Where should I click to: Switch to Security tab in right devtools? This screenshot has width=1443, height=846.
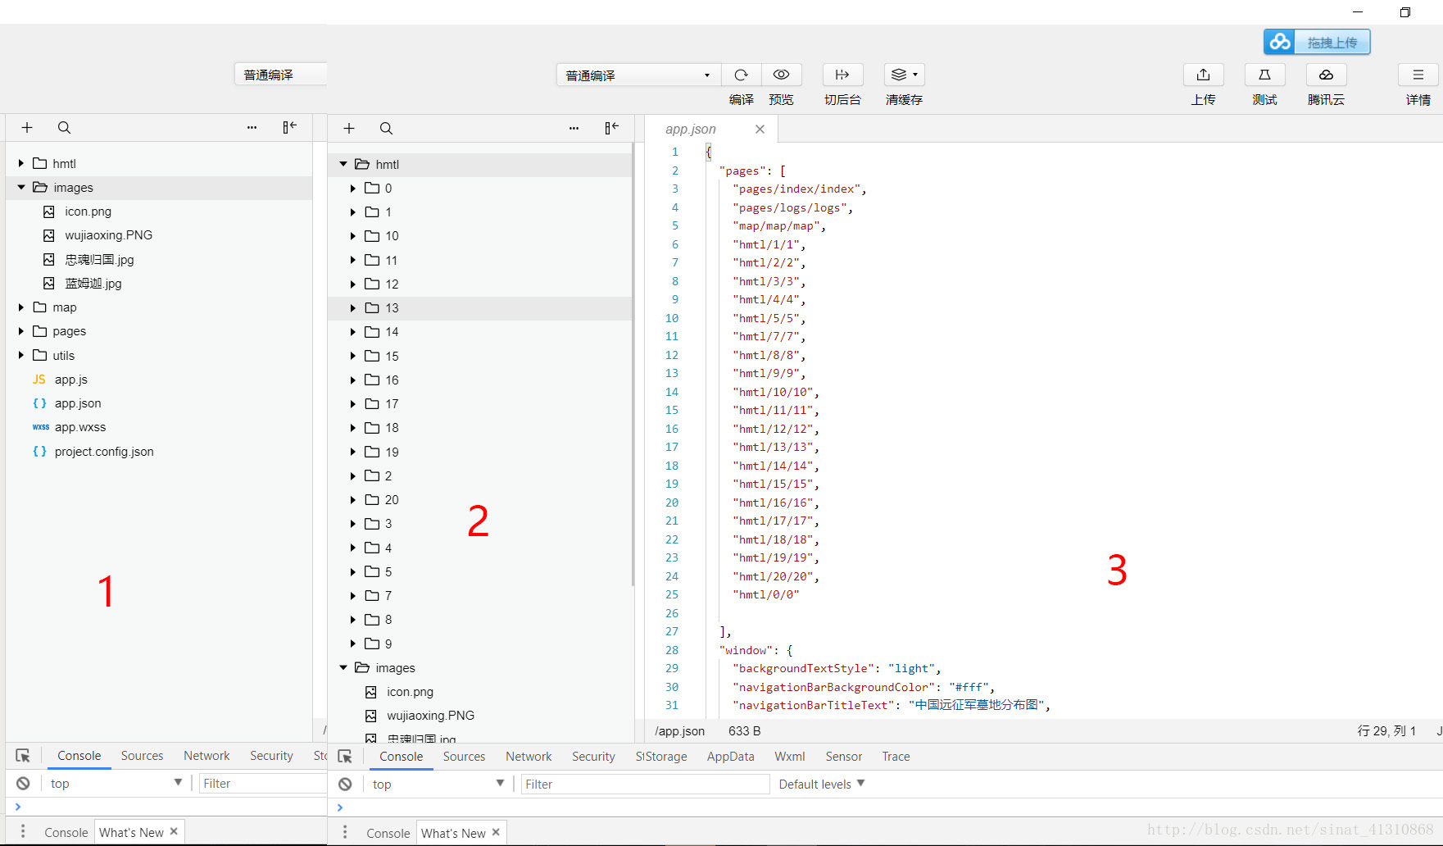(x=593, y=757)
